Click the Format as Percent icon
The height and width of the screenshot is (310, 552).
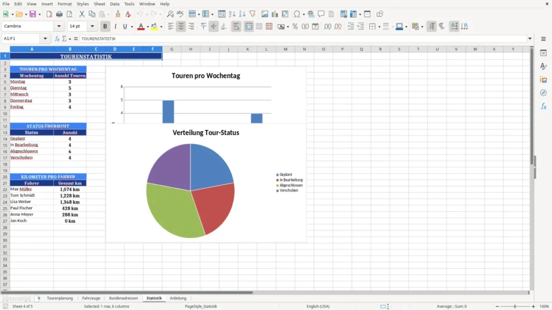tap(295, 26)
